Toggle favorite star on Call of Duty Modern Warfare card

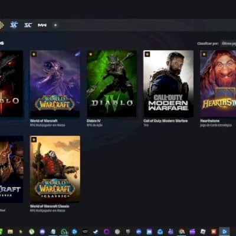pos(147,54)
